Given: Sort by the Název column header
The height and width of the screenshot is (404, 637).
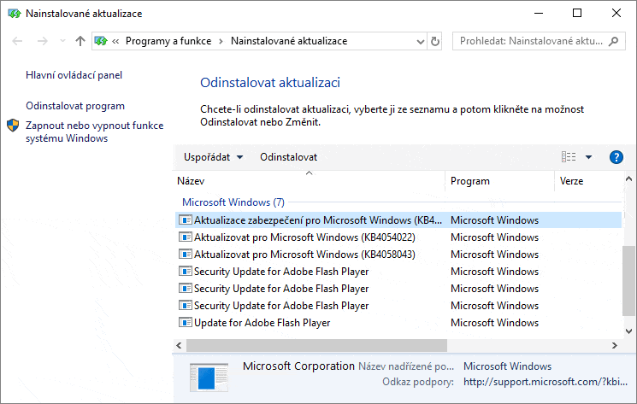Looking at the screenshot, I should [x=310, y=181].
